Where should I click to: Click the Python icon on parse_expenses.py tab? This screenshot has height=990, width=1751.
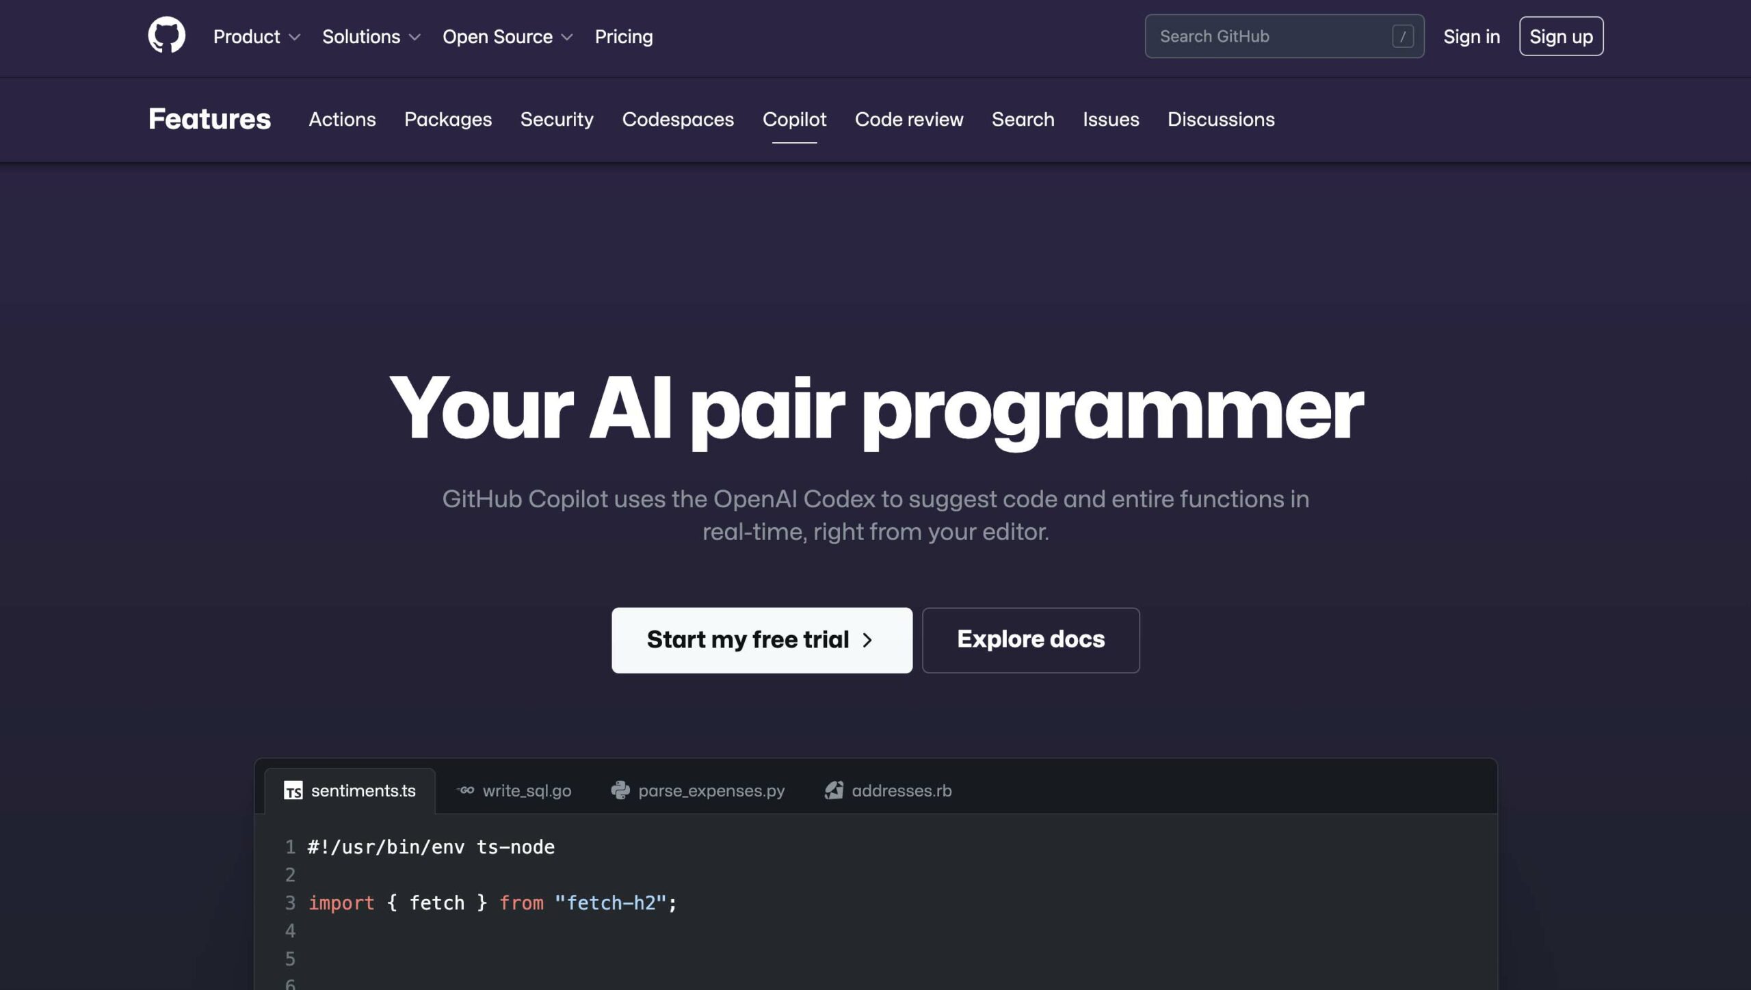click(620, 790)
